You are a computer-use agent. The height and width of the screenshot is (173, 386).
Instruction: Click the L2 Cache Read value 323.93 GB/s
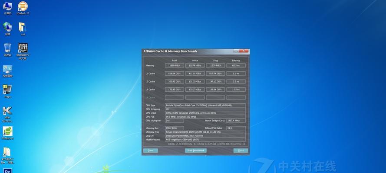(x=174, y=81)
